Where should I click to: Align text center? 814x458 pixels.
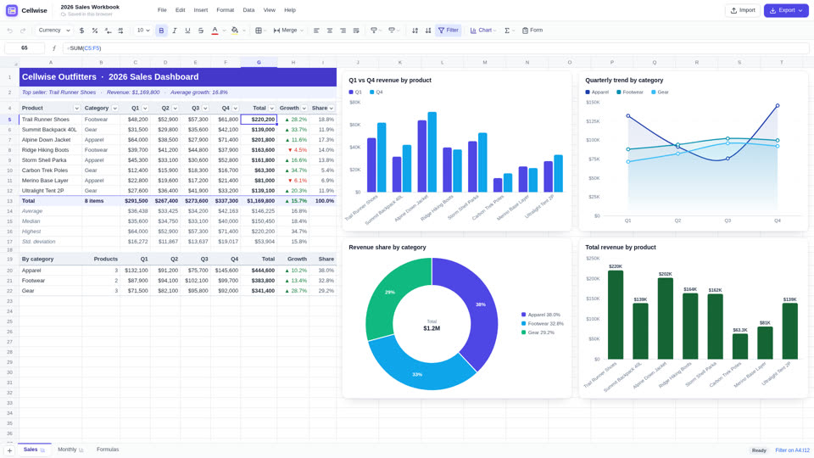330,31
